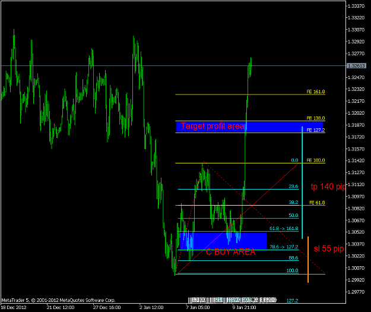Click the '2 Jan 12:00' time axis label

point(151,307)
